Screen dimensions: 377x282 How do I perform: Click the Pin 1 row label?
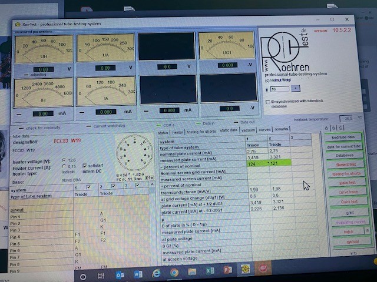[x=15, y=217]
